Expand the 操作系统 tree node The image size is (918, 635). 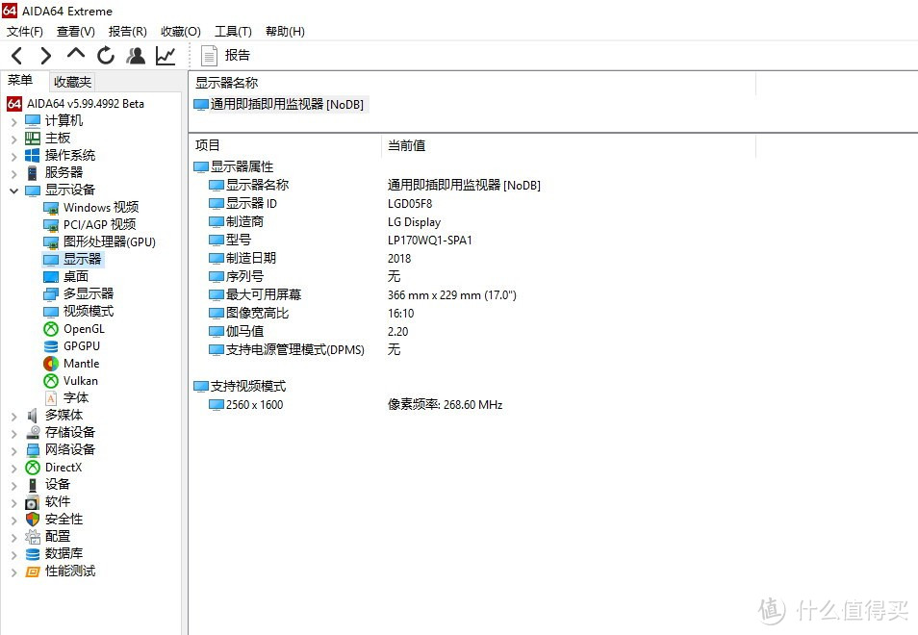tap(14, 156)
